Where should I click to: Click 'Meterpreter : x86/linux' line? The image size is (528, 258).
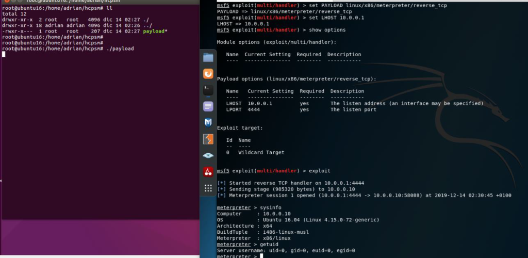click(254, 238)
